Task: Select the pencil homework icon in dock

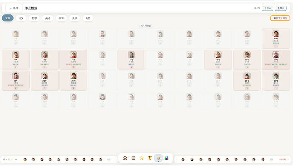Action: 158,158
